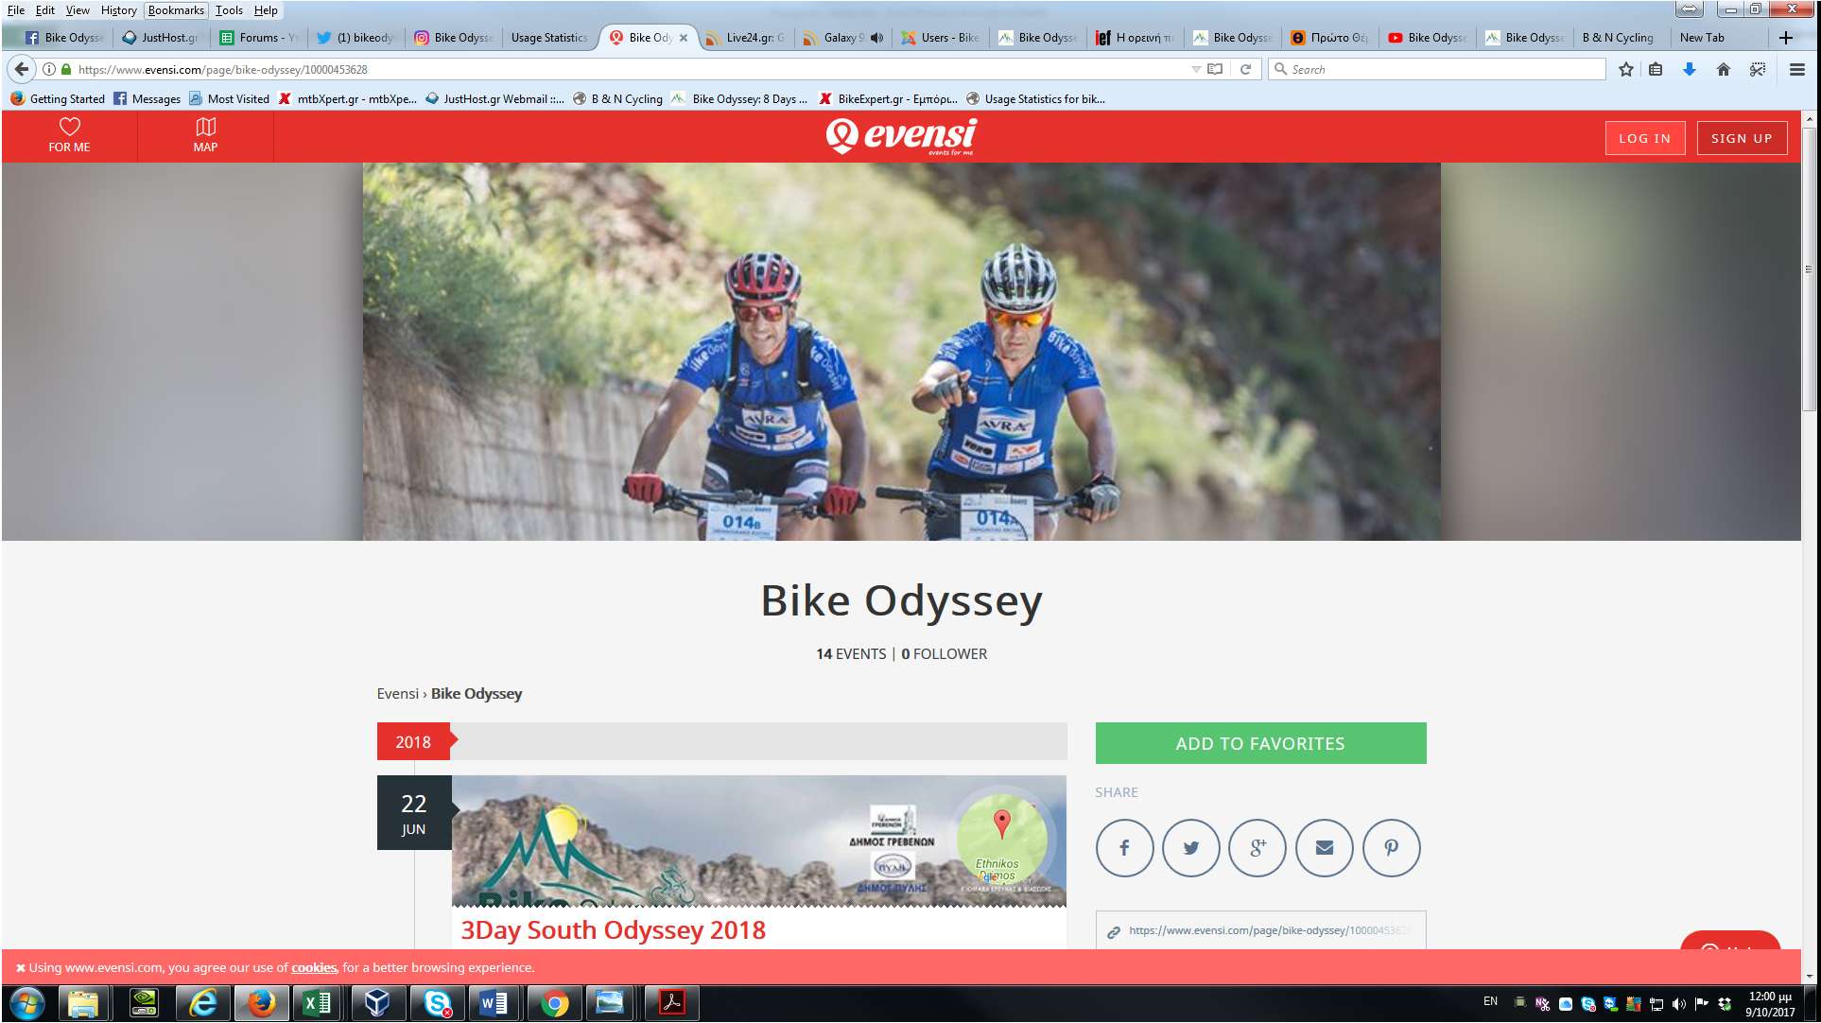Open a new tab with plus
This screenshot has width=1821, height=1023.
coord(1785,38)
